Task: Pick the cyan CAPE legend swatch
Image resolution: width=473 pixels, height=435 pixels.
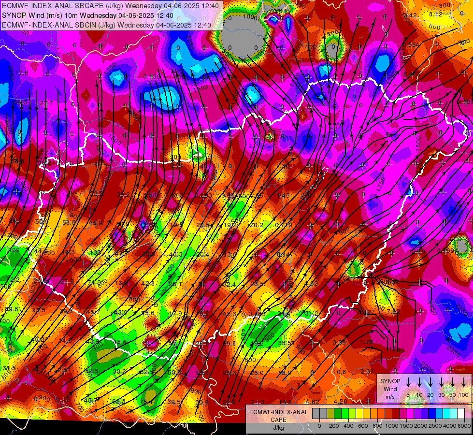Action: (447, 414)
